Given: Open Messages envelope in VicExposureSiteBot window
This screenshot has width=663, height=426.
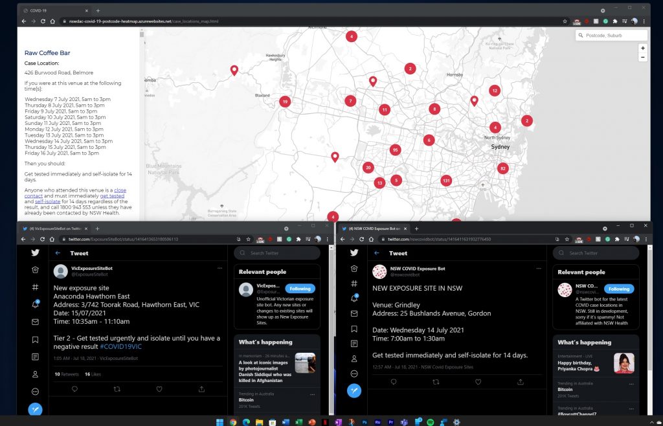Looking at the screenshot, I should click(36, 322).
